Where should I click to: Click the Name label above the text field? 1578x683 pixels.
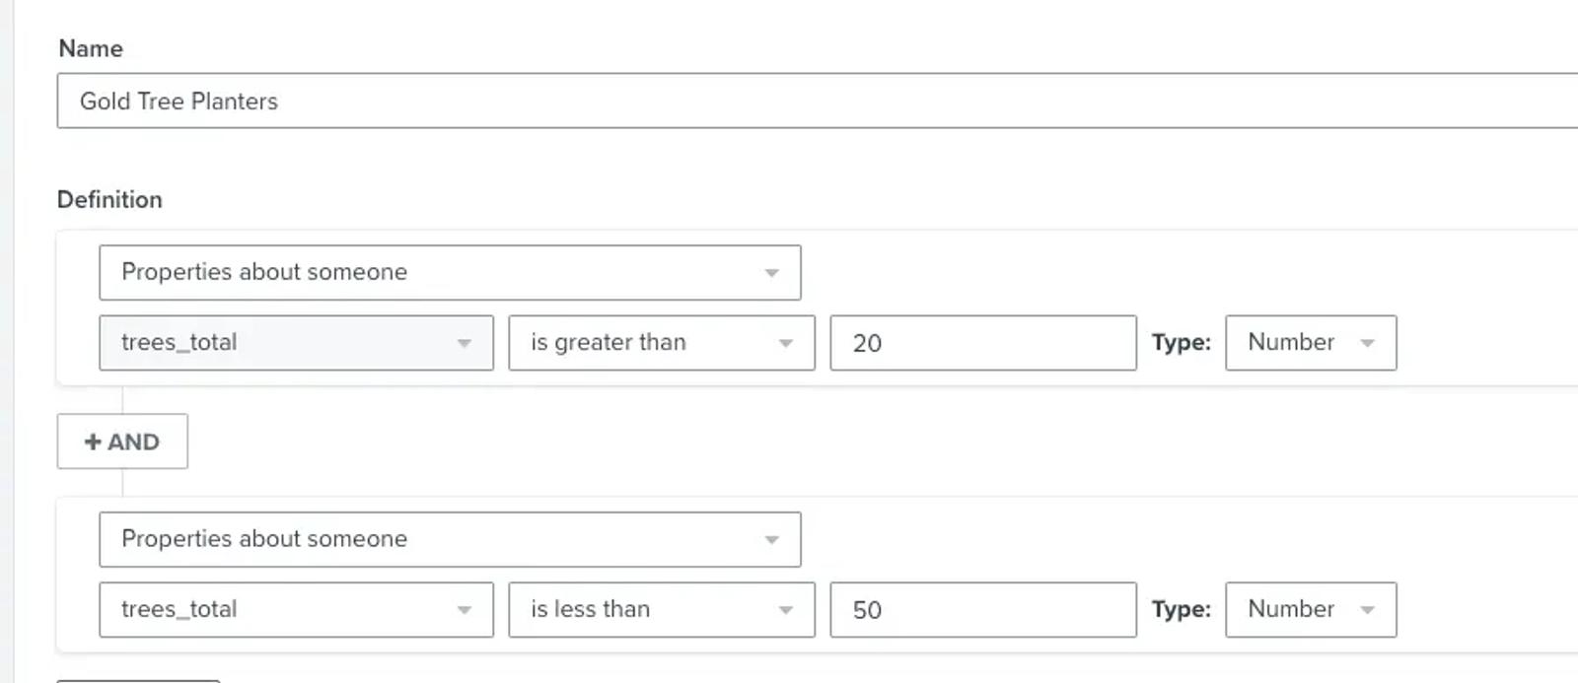pos(91,48)
